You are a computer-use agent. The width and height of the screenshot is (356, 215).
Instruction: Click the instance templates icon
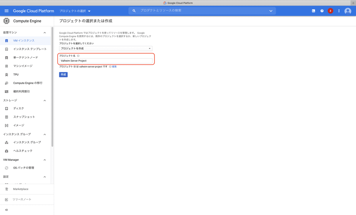(x=7, y=49)
